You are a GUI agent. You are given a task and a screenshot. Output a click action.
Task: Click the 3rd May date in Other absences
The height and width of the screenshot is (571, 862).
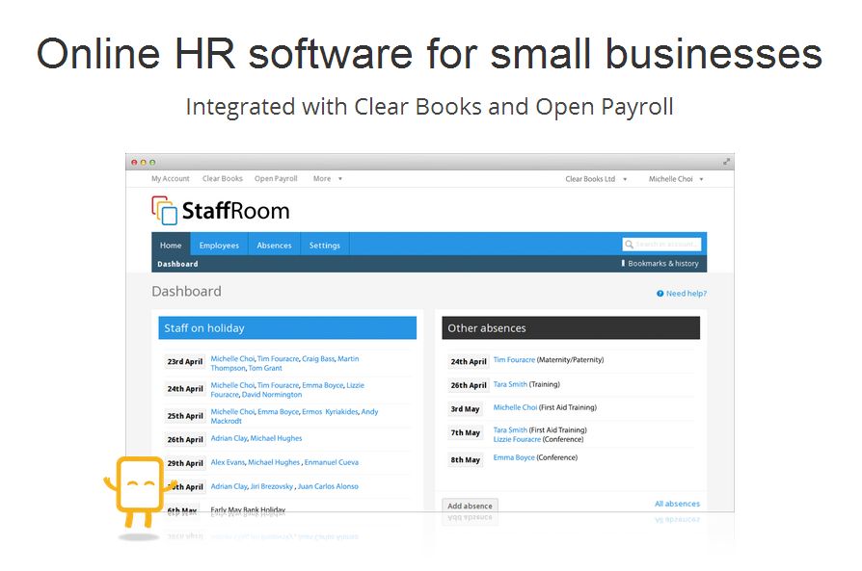[465, 409]
